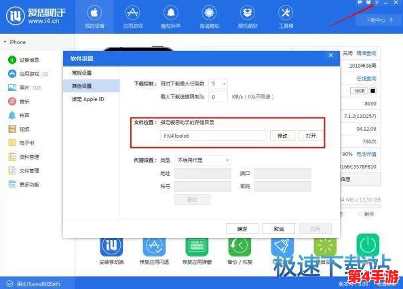Select 设备信息 green info icon
This screenshot has width=403, height=289.
coord(12,60)
